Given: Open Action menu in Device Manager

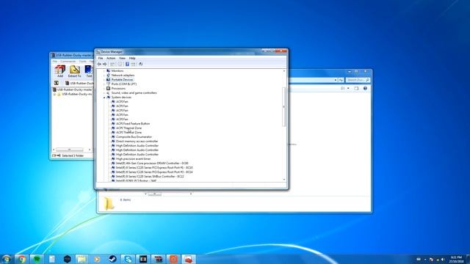Looking at the screenshot, I should [x=111, y=58].
